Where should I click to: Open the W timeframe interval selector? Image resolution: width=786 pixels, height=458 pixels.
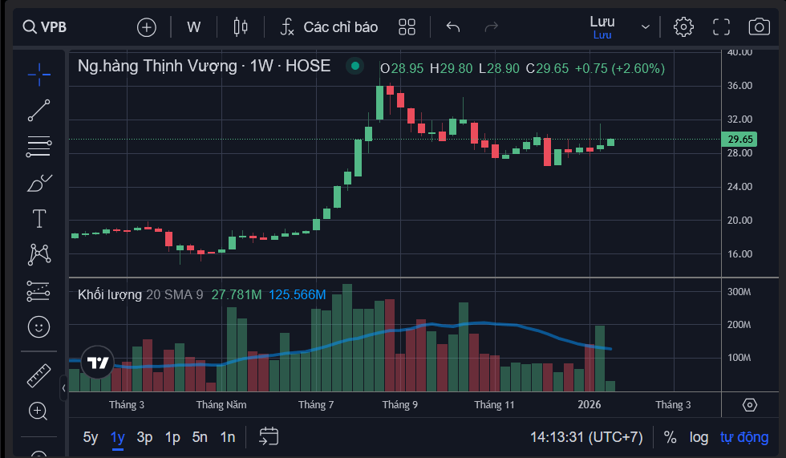(x=194, y=26)
